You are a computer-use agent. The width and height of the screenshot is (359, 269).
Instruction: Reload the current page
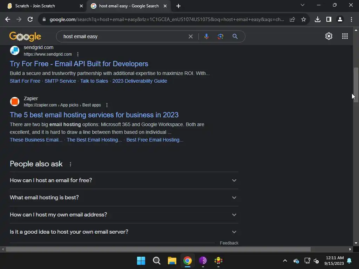[30, 20]
